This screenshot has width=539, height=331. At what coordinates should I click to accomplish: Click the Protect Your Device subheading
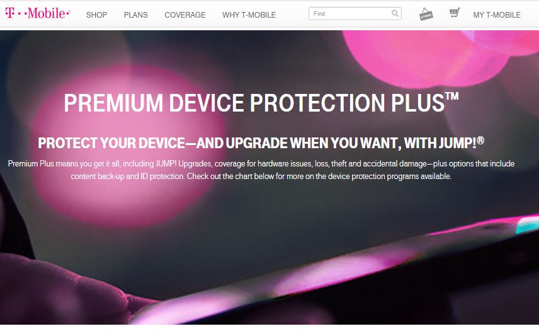pyautogui.click(x=261, y=142)
